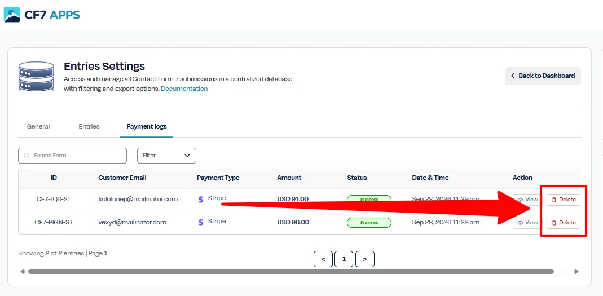The width and height of the screenshot is (603, 296).
Task: Click the magnifier icon in Search Form field
Action: tap(27, 156)
